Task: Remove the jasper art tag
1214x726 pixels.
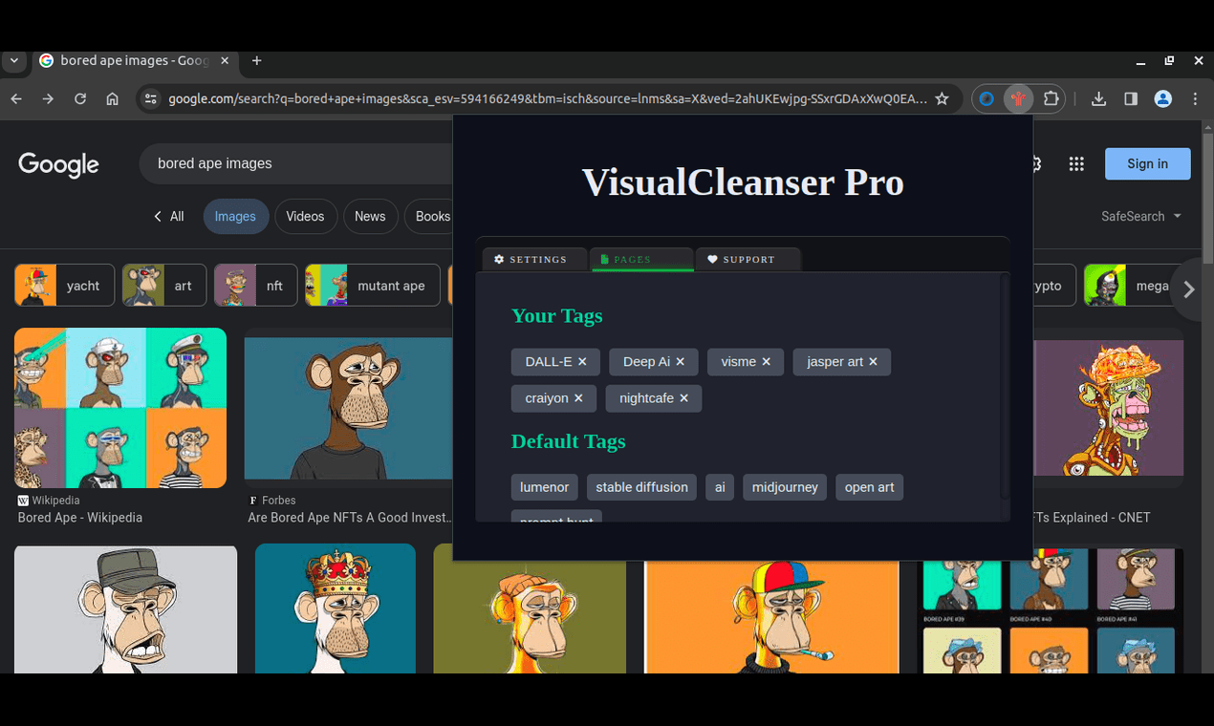Action: point(874,362)
